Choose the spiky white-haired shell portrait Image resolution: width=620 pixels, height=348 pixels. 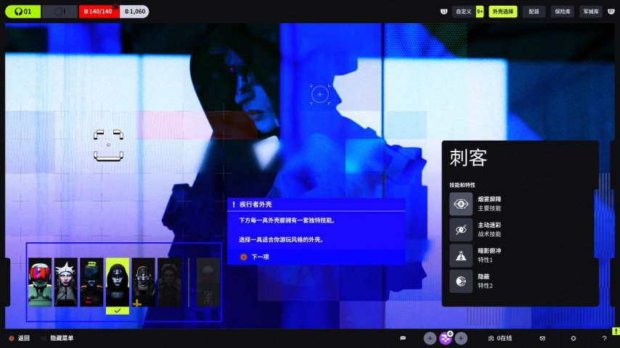(x=65, y=282)
